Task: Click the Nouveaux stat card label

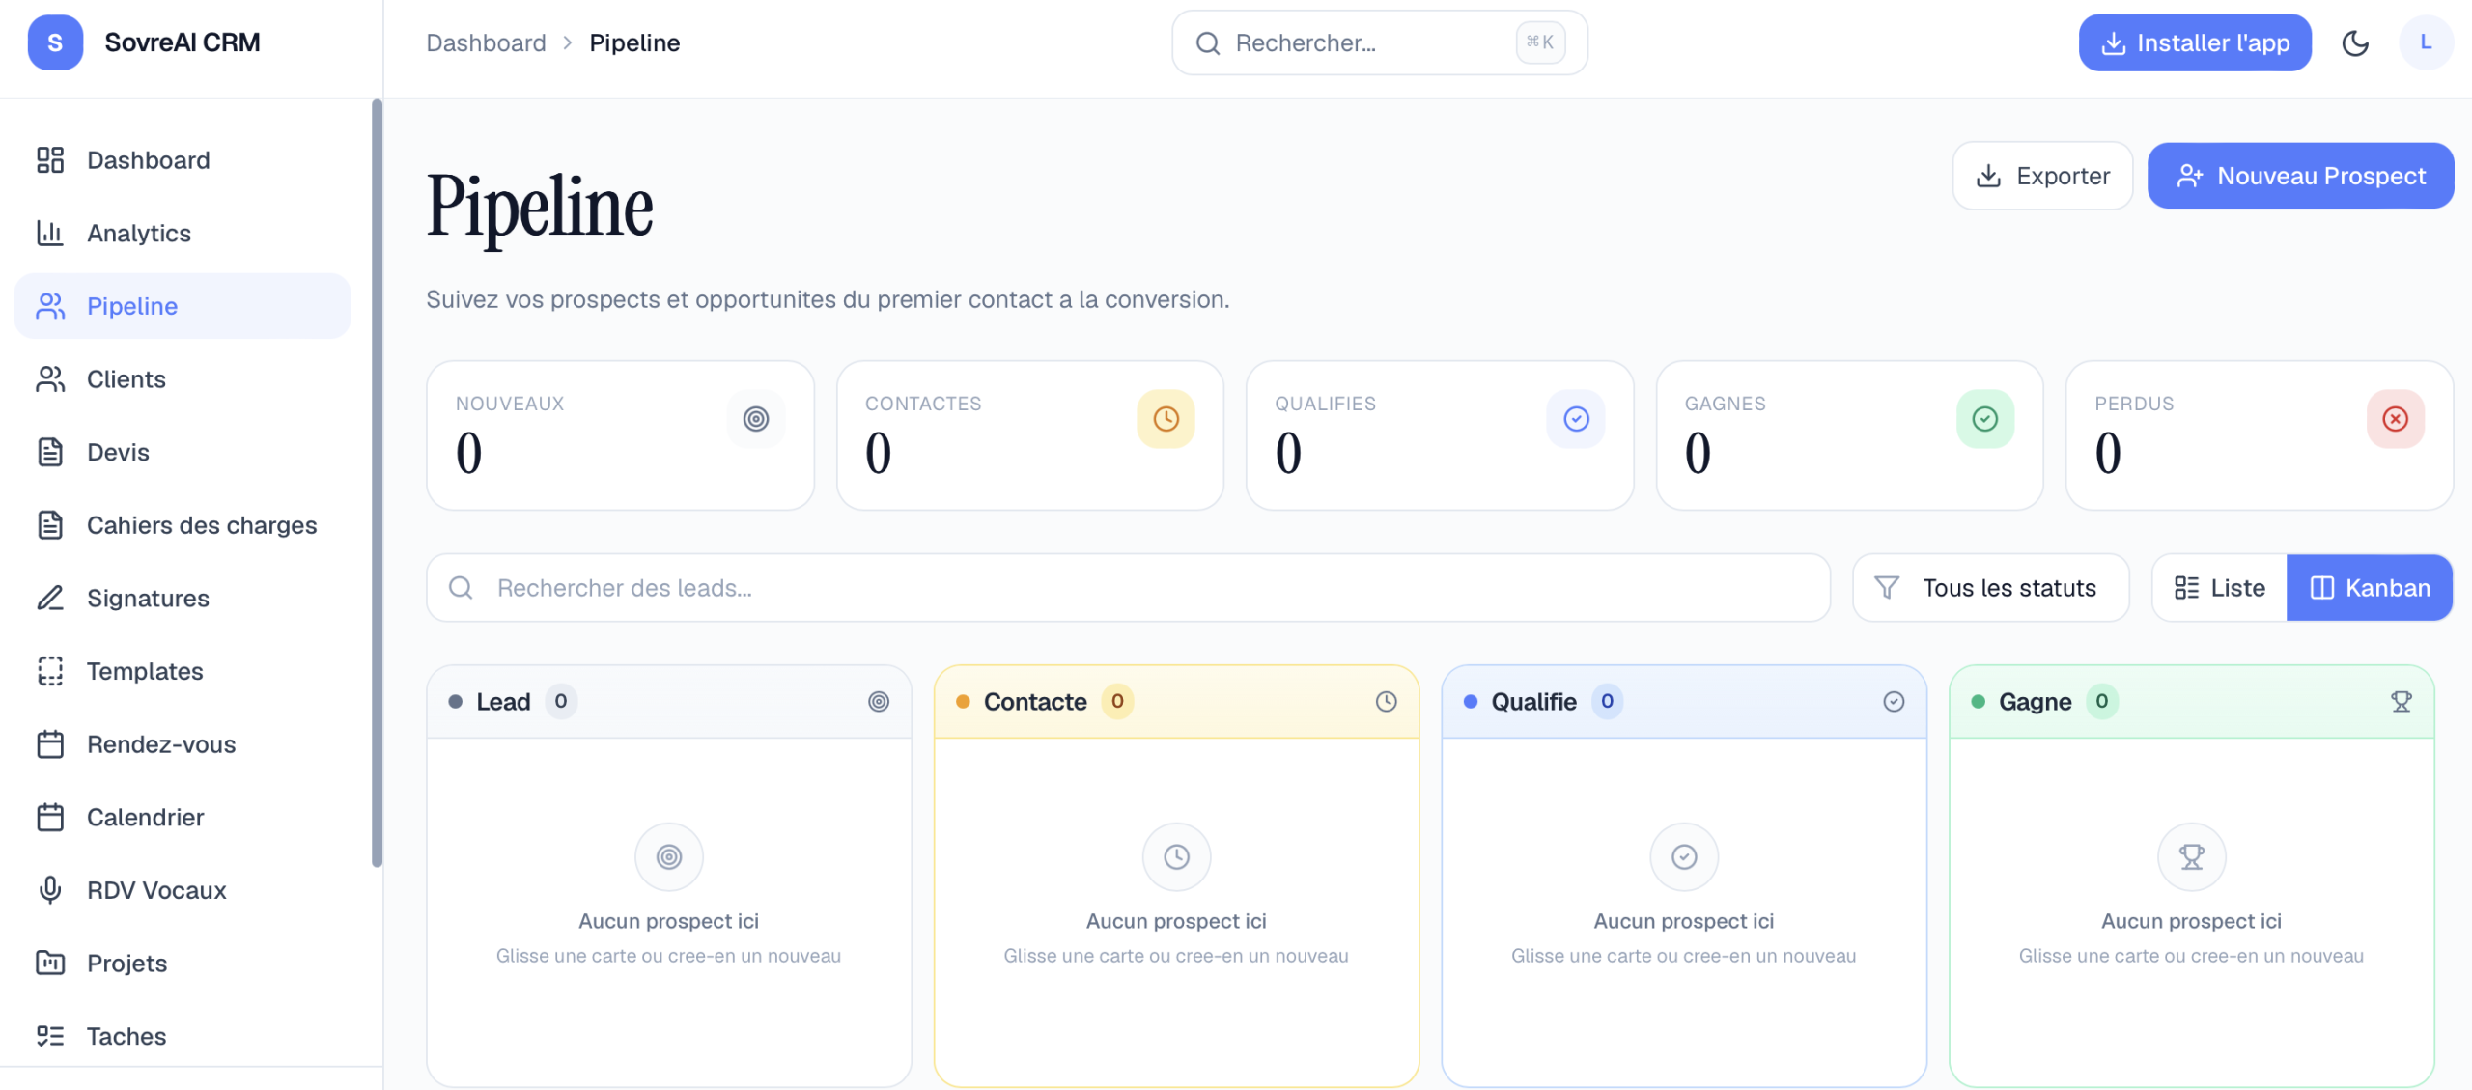Action: coord(510,404)
